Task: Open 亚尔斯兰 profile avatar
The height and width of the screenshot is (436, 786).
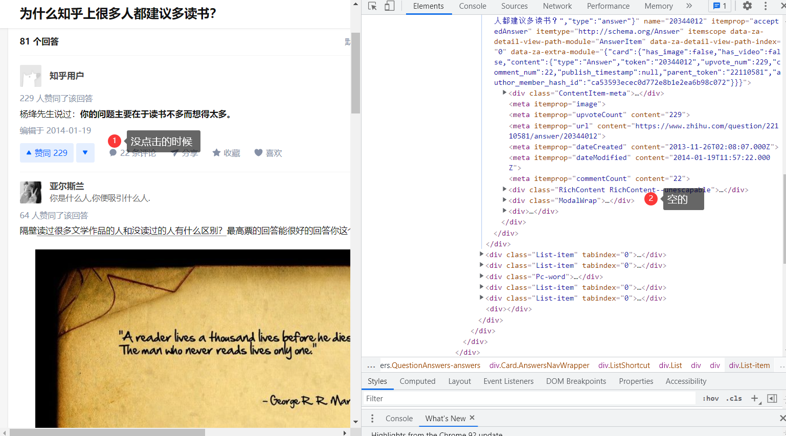Action: [x=31, y=192]
